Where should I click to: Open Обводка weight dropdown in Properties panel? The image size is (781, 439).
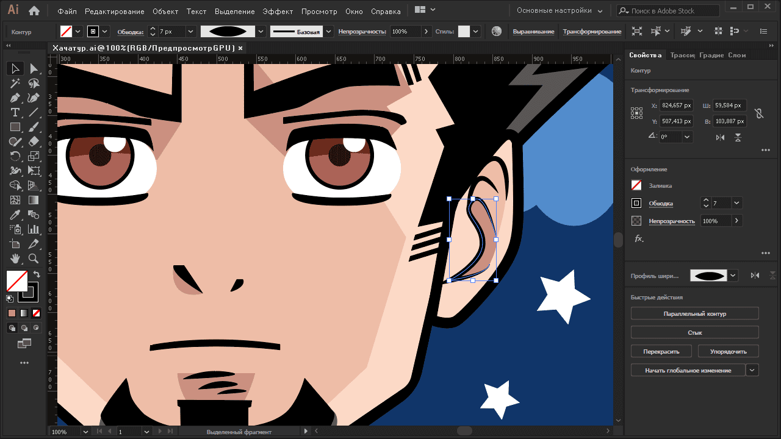pyautogui.click(x=736, y=203)
